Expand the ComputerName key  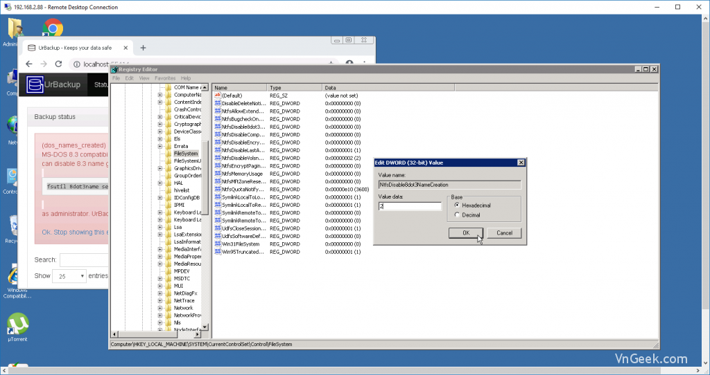pos(160,95)
